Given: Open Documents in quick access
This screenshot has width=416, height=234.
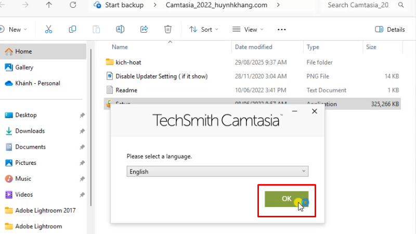Looking at the screenshot, I should tap(30, 147).
